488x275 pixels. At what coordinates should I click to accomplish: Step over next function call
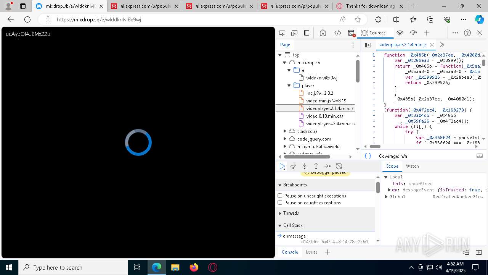(293, 166)
